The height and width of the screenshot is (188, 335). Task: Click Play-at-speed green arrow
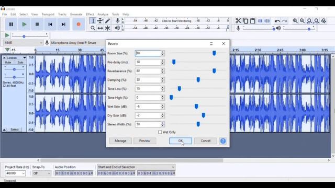click(7, 36)
